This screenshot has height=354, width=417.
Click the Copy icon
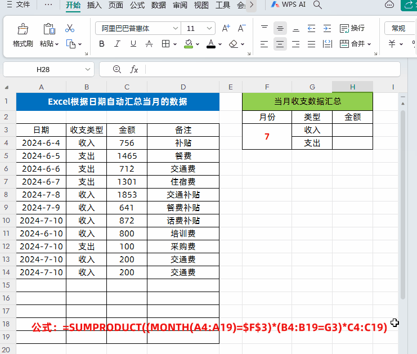pyautogui.click(x=71, y=44)
